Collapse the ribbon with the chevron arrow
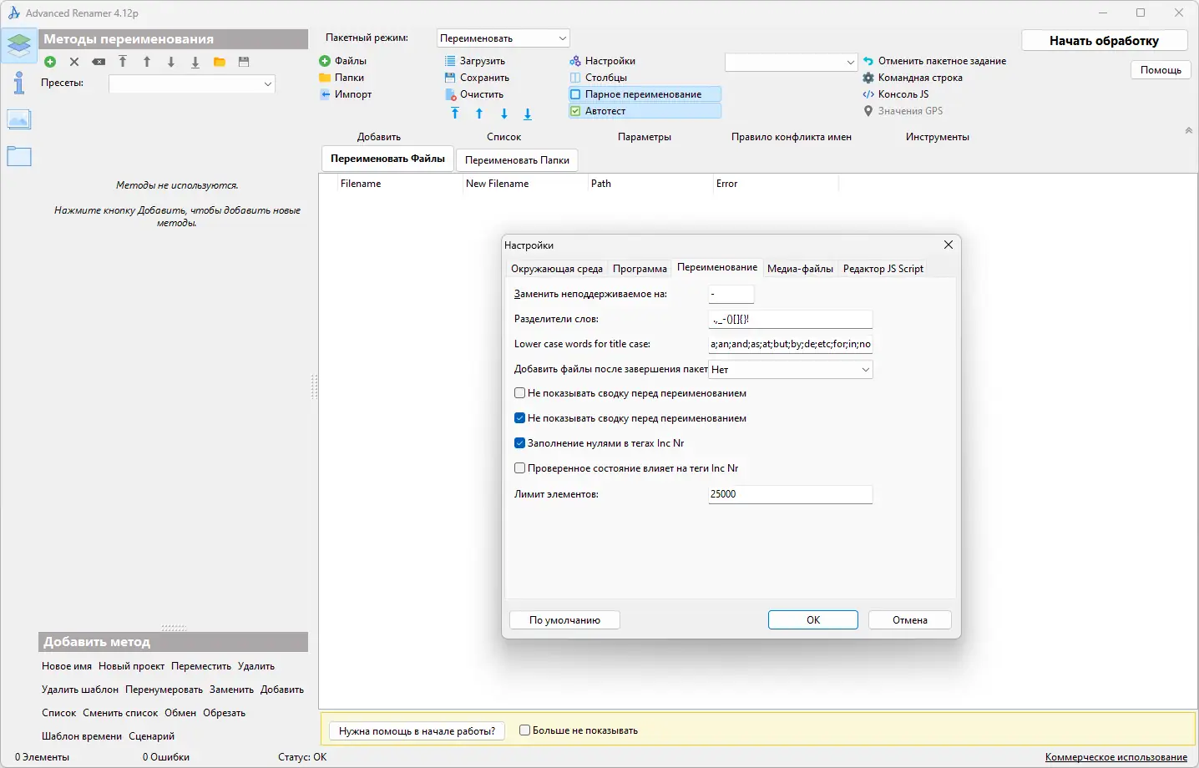1199x768 pixels. coord(1188,131)
